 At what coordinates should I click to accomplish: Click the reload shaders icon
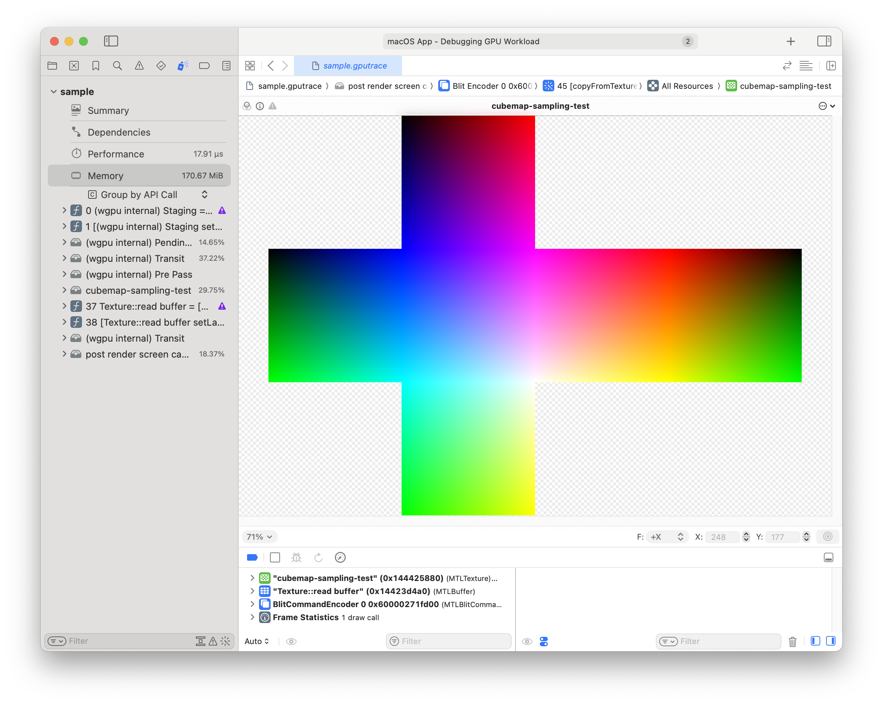[318, 558]
